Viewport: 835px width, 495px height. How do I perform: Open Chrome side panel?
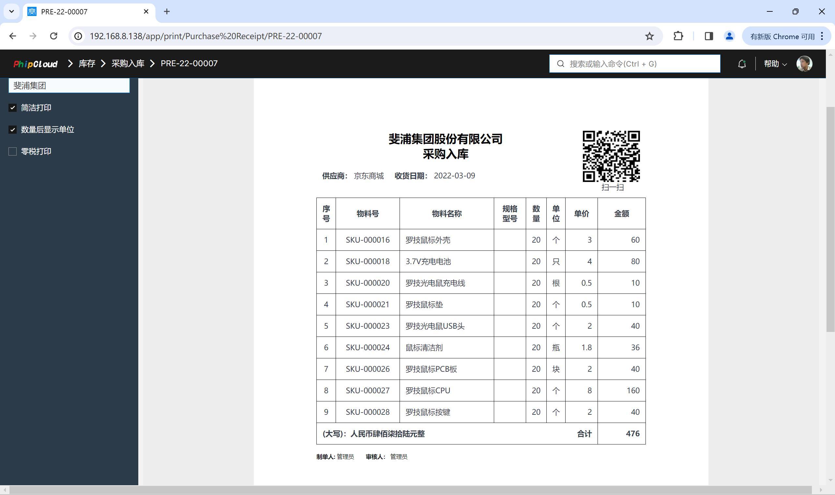(x=708, y=36)
